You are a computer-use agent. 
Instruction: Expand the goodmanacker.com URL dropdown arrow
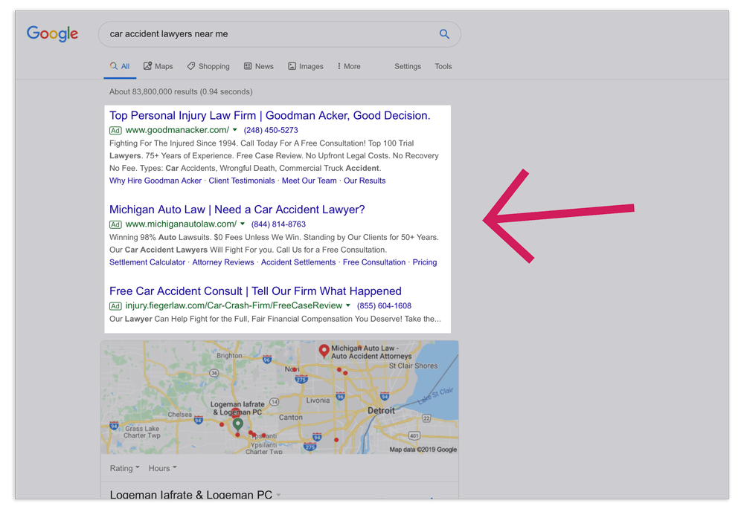pos(235,130)
